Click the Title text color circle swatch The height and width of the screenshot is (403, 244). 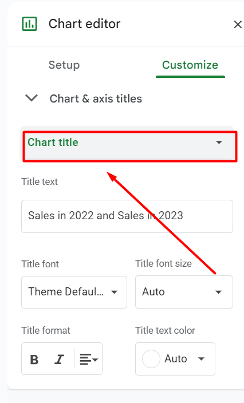[151, 359]
